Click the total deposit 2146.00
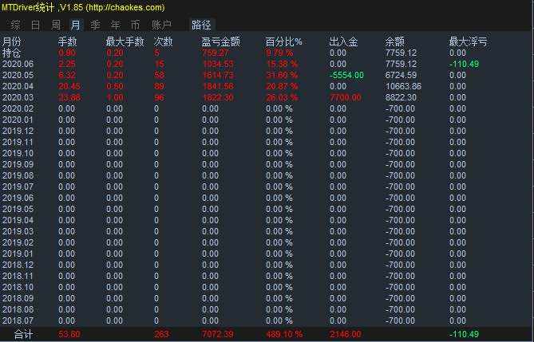The width and height of the screenshot is (534, 342). 346,334
